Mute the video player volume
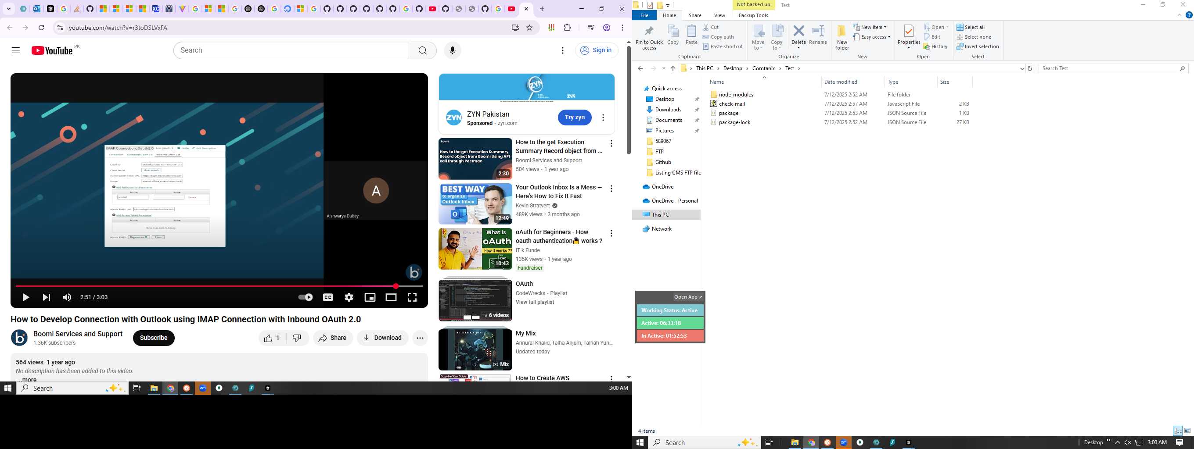This screenshot has height=449, width=1194. (67, 297)
